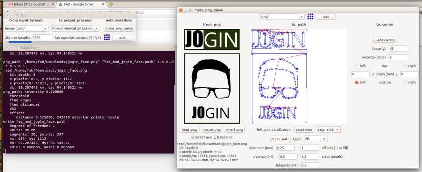Click the make .camm button

pyautogui.click(x=384, y=40)
